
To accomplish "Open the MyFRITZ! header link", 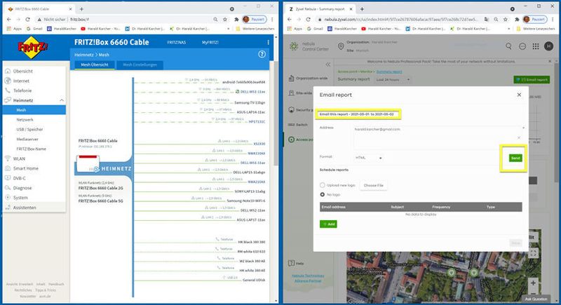I will click(x=210, y=42).
